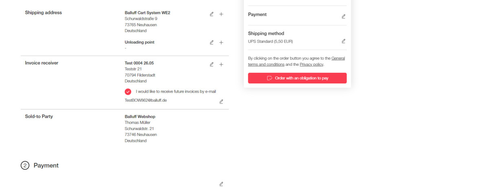This screenshot has width=502, height=187.
Task: Edit the invoice receiver address
Action: (x=211, y=64)
